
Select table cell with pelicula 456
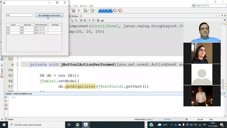(27, 30)
